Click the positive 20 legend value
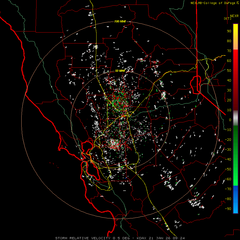240x240 pixels. (229, 100)
